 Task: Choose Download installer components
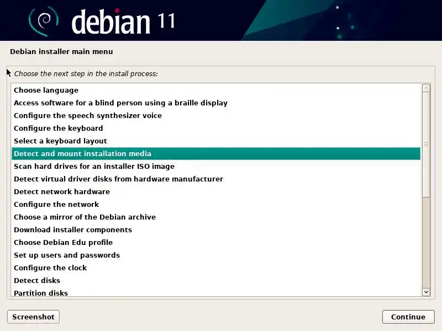coord(216,229)
